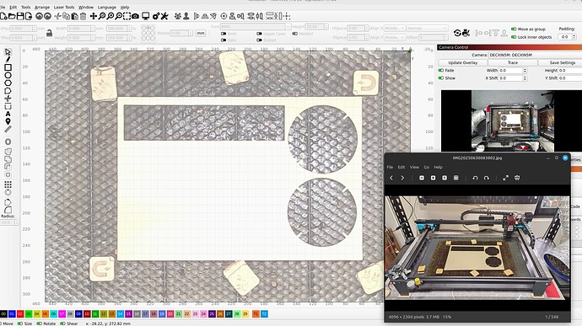Select the Position Laser pin tool
Viewport: 582px width, 326px height.
[8, 121]
